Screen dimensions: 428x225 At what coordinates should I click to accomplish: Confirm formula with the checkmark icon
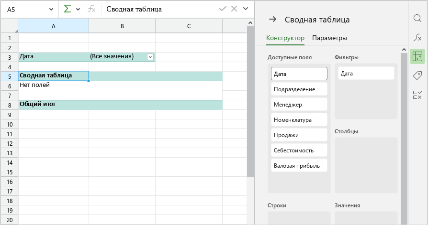pos(223,9)
